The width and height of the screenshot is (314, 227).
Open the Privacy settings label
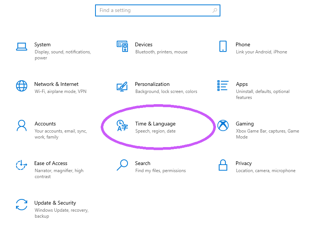(244, 163)
